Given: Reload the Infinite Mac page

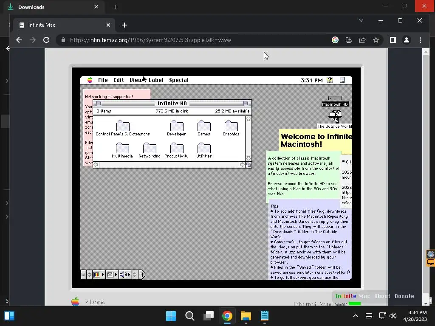Looking at the screenshot, I should pyautogui.click(x=46, y=40).
